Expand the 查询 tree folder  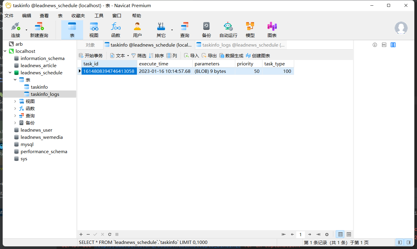click(x=15, y=116)
